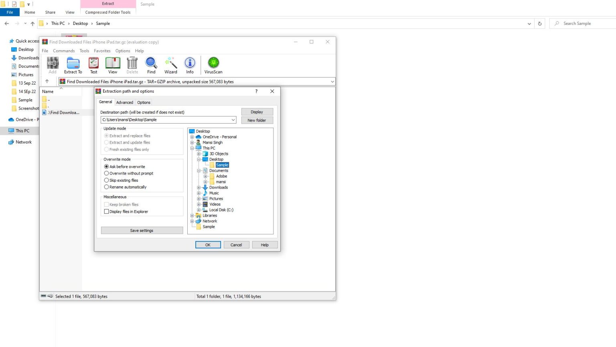Open the Commands menu
Screen dimensions: 616x347
point(64,51)
